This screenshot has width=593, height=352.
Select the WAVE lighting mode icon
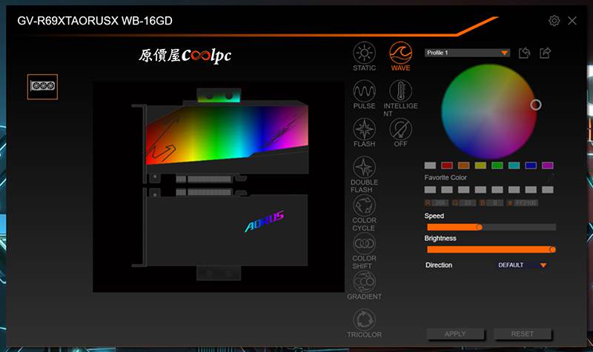(400, 53)
